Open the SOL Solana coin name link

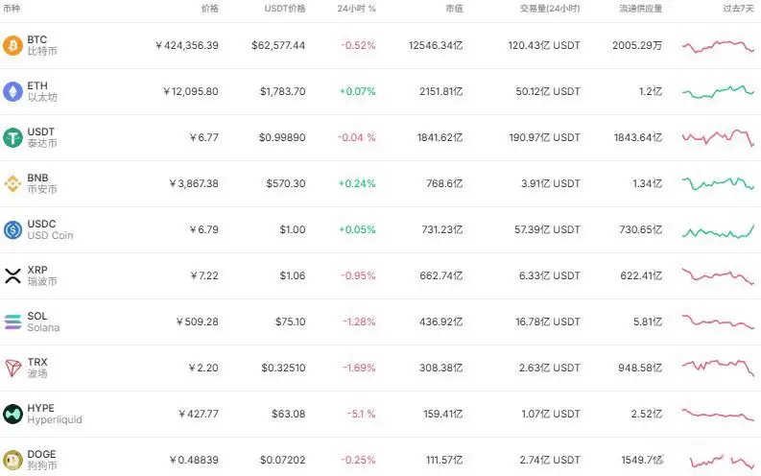pyautogui.click(x=43, y=321)
